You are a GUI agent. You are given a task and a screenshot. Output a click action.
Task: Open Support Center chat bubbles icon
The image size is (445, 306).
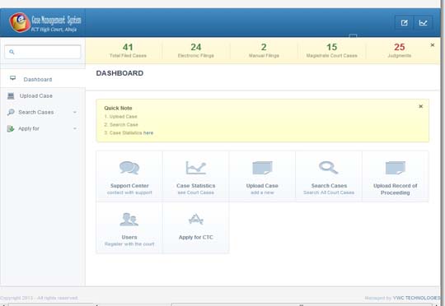tap(129, 168)
